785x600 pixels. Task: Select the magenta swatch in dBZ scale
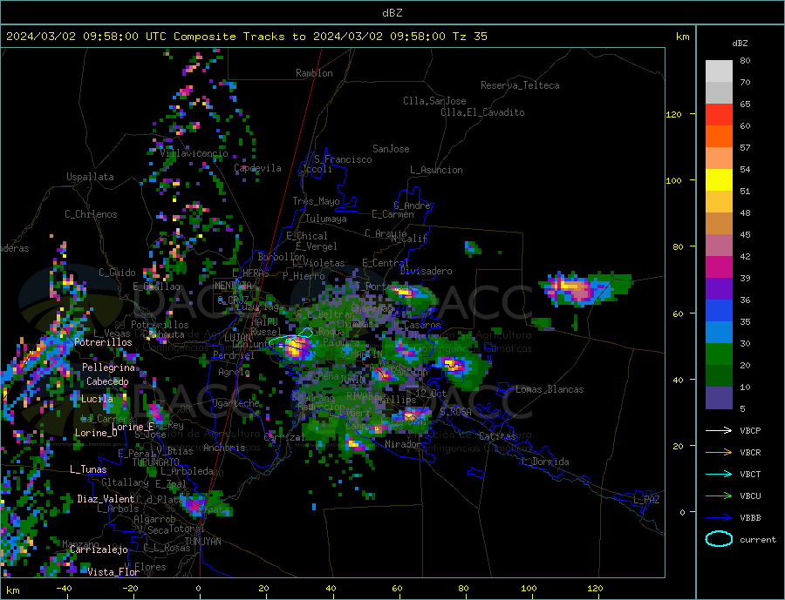719,267
